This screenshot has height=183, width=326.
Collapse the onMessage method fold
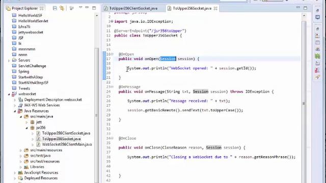112,87
